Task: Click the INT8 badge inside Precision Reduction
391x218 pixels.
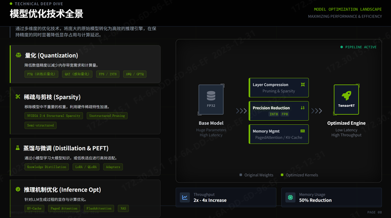Action: 273,114
